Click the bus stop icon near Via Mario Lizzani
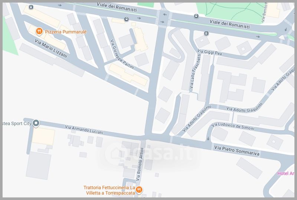Image resolution: width=297 pixels, height=200 pixels. pos(31,7)
